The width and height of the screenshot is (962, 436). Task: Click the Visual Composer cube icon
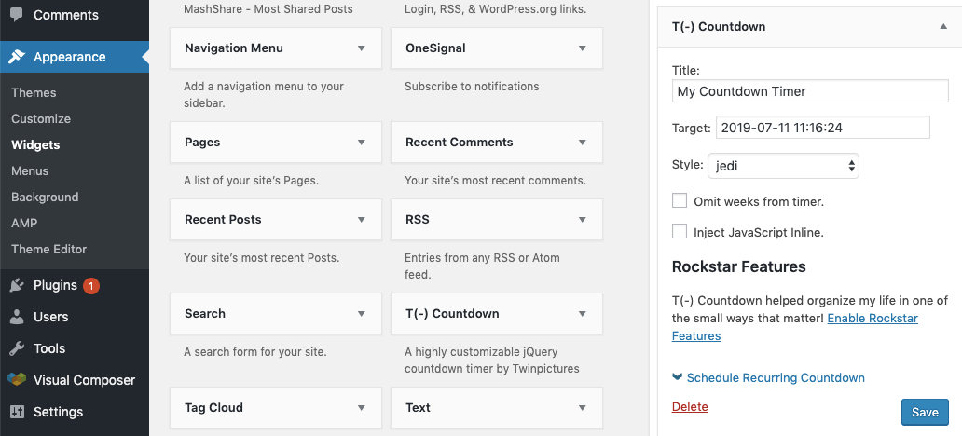17,380
